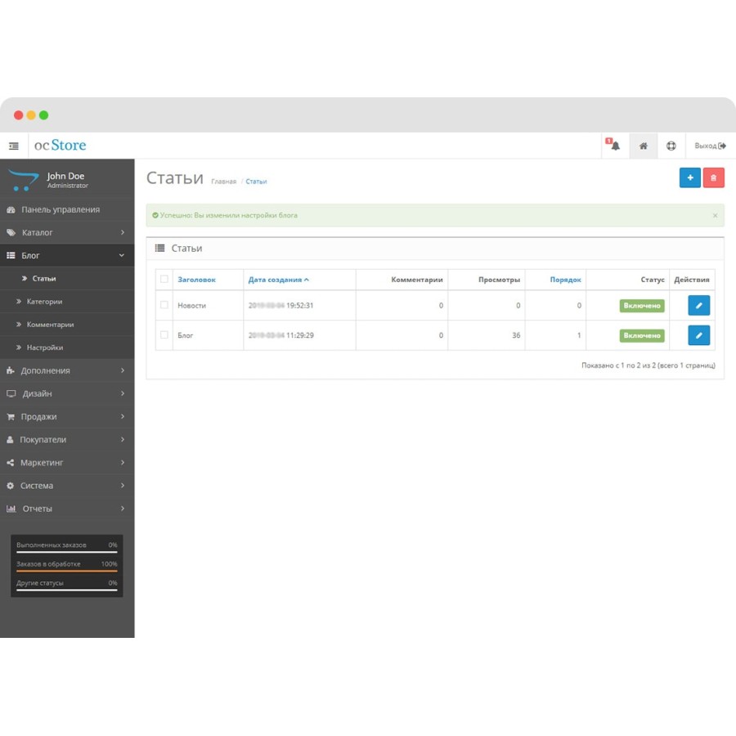Click the Блог list icon in sidebar
Screen dimensions: 736x736
11,255
